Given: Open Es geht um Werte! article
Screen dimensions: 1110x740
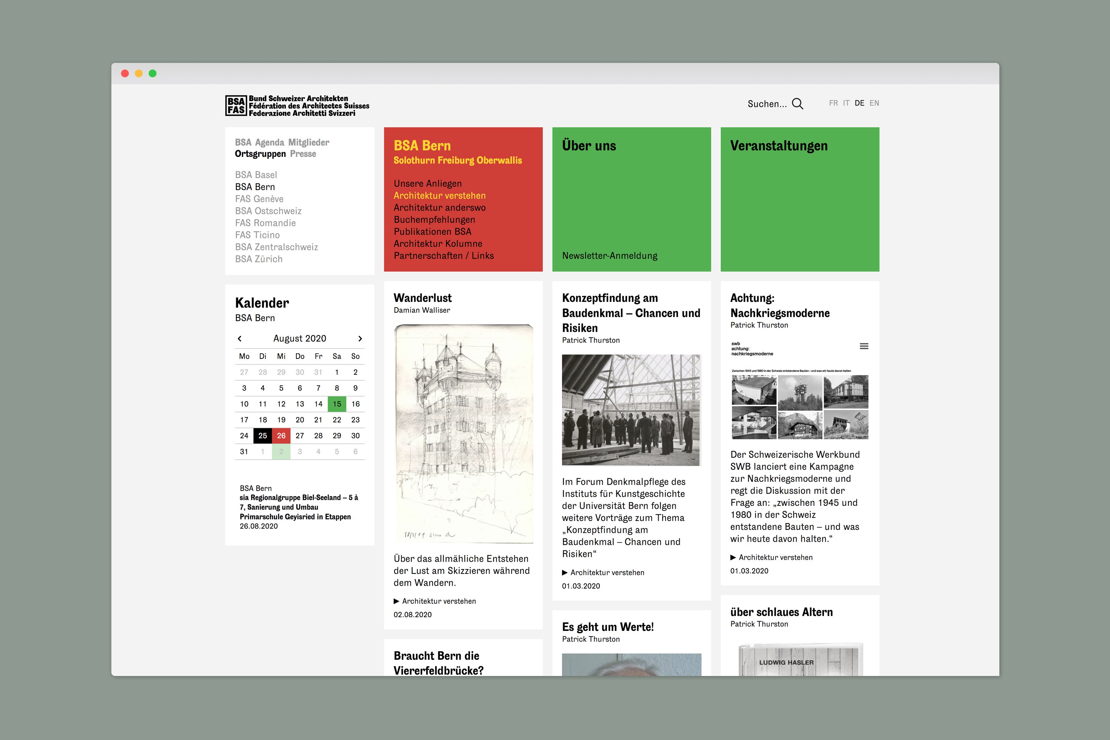Looking at the screenshot, I should pos(608,627).
